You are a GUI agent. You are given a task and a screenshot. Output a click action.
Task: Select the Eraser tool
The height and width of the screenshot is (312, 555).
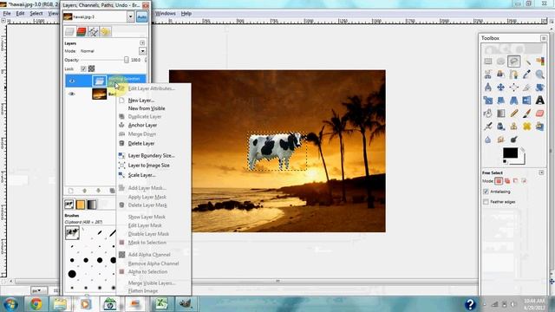539,114
